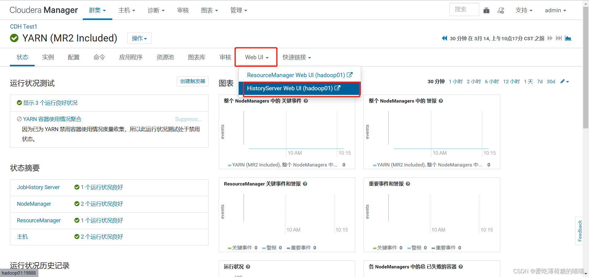
Task: Click help icon beside NodeManagers 关键事件 chart
Action: click(306, 101)
